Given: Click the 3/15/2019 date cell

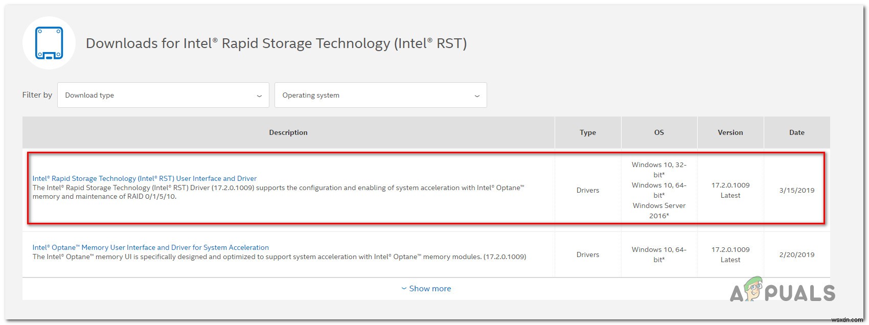Looking at the screenshot, I should point(796,190).
